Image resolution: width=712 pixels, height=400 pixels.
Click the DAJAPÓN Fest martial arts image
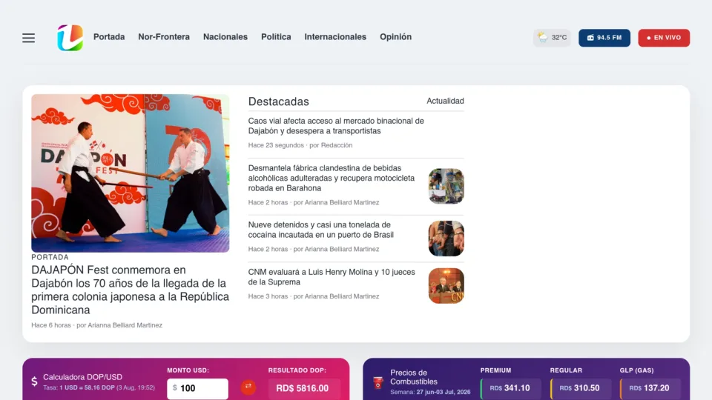tap(131, 173)
